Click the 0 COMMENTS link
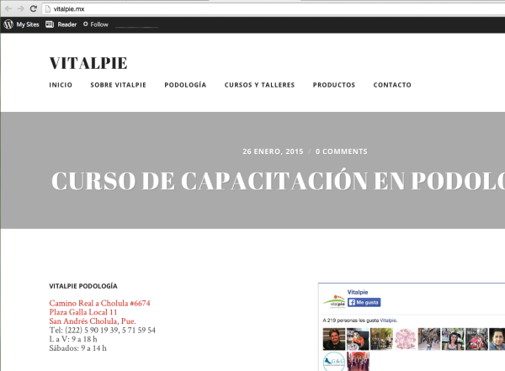505x371 pixels. pos(342,151)
